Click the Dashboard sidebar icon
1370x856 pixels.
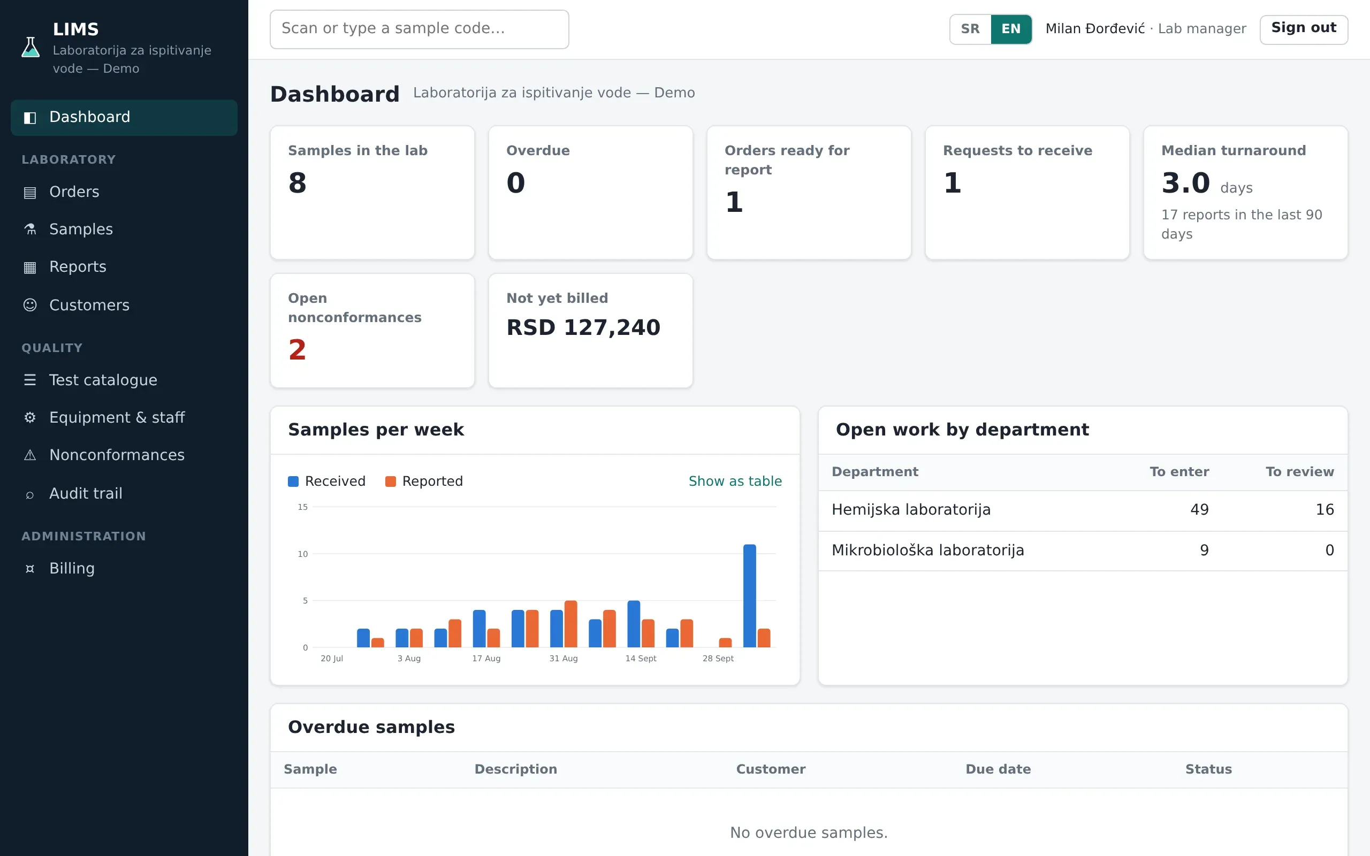[30, 117]
